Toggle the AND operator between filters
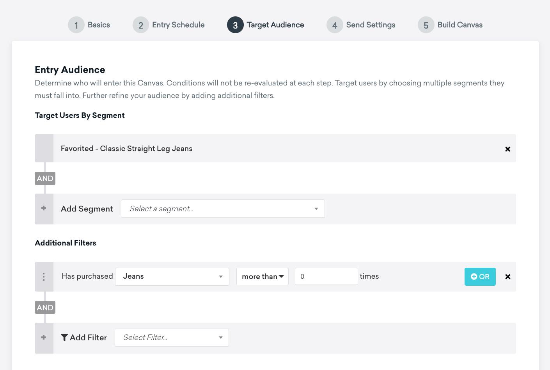Image resolution: width=550 pixels, height=370 pixels. 45,308
